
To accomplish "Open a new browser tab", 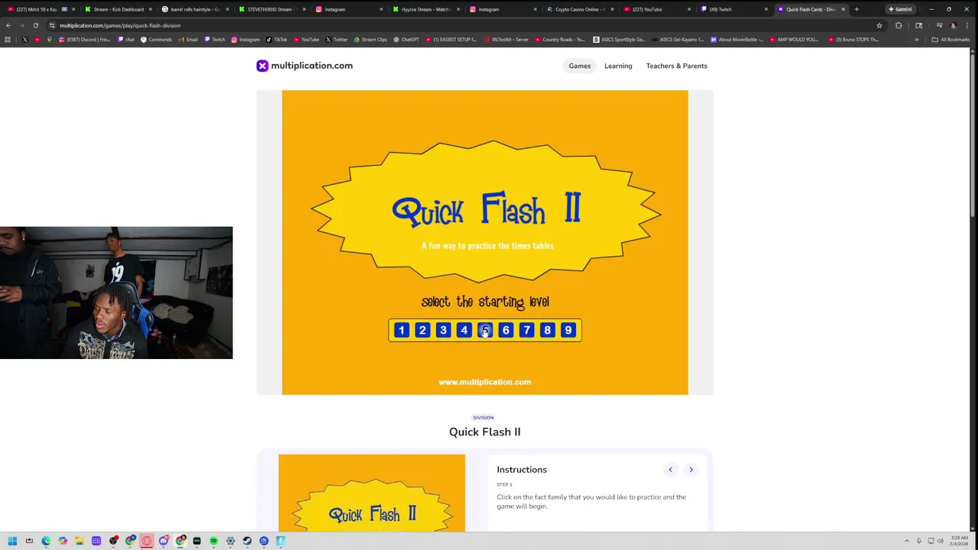I will (x=857, y=9).
